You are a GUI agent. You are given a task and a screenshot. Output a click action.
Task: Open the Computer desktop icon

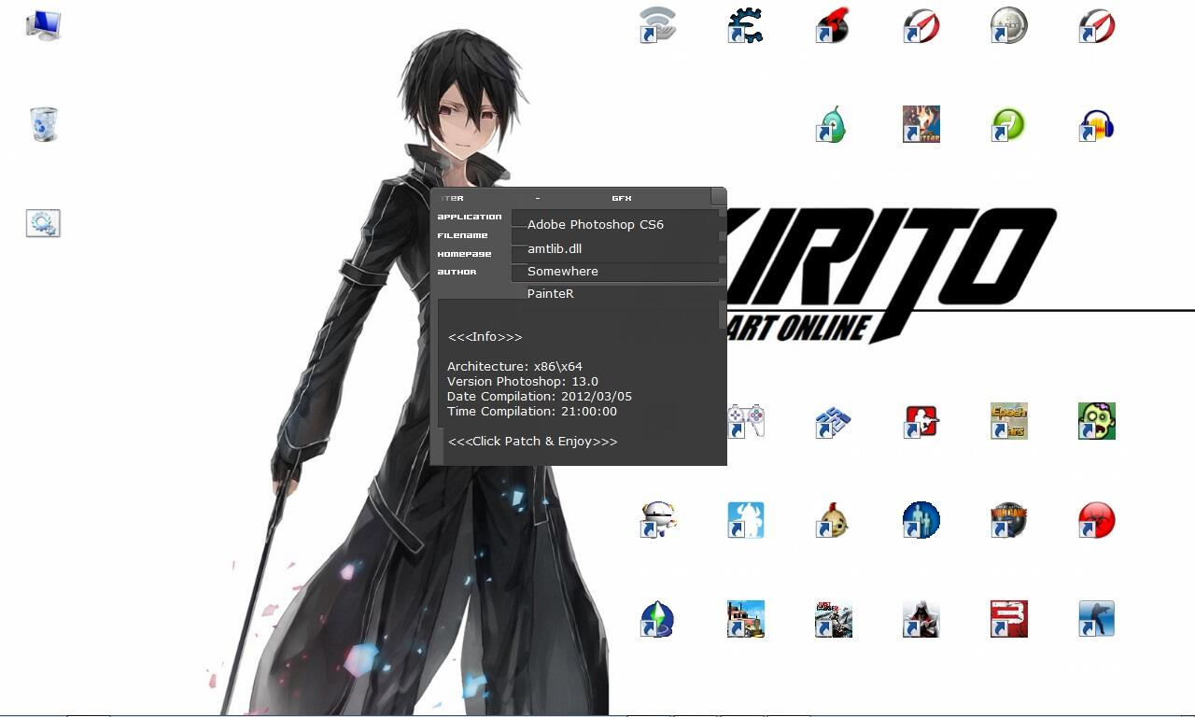pos(43,25)
